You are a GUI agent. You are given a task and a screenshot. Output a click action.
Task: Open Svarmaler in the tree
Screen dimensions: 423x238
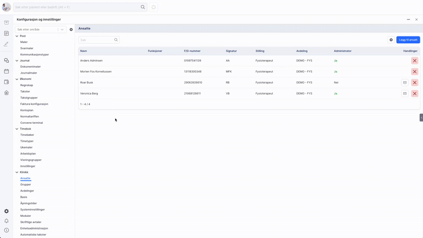click(27, 48)
